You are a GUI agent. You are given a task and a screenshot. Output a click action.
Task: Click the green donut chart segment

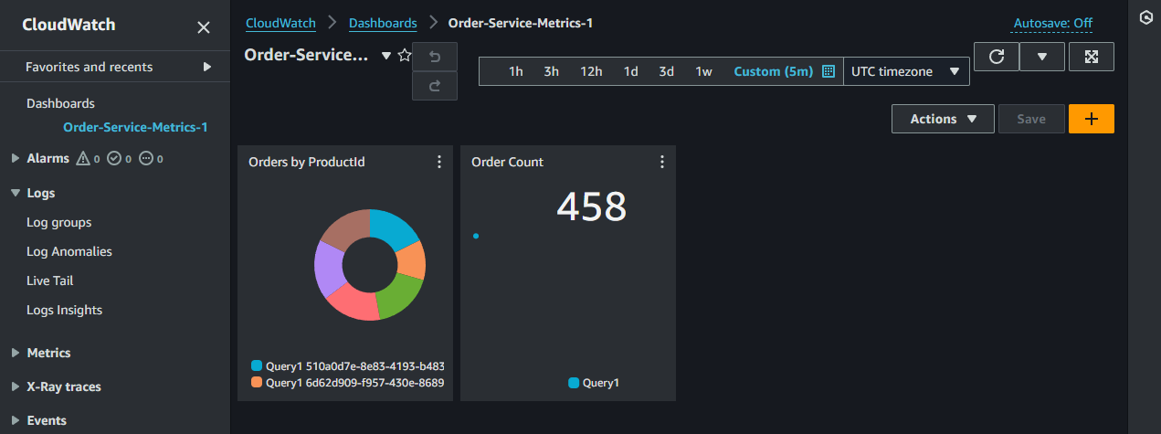click(x=401, y=297)
